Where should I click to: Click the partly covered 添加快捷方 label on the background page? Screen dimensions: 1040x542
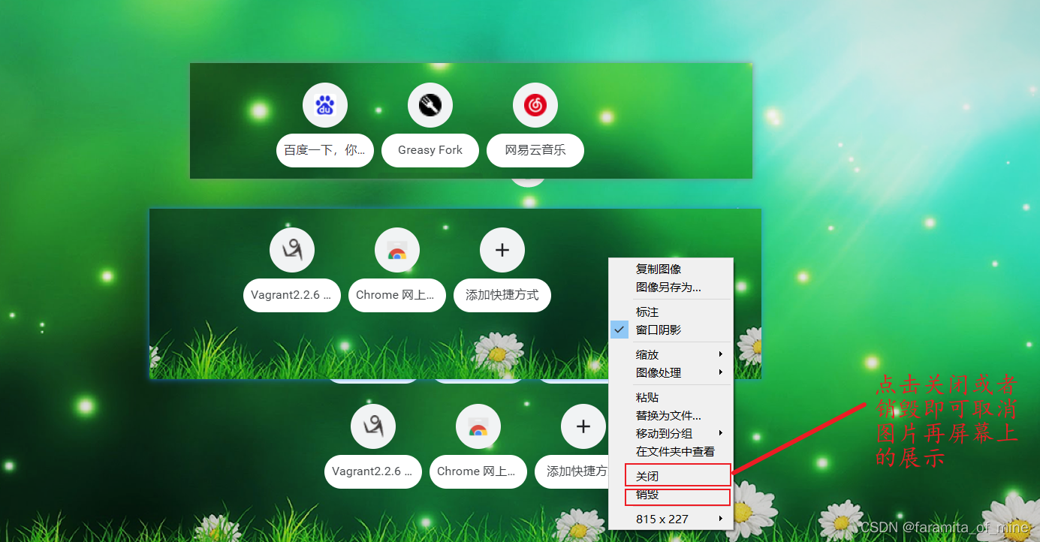pyautogui.click(x=572, y=471)
